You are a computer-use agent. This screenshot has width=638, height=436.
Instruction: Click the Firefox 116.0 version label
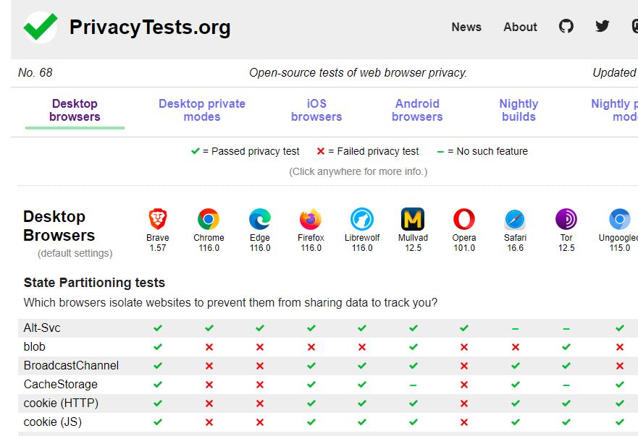click(x=311, y=248)
